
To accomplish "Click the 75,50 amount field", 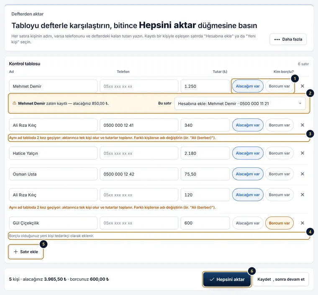I will click(x=205, y=174).
